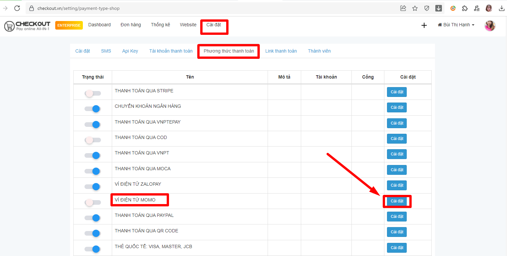Open the colorful circle extension icon
The image size is (507, 256).
click(x=453, y=8)
